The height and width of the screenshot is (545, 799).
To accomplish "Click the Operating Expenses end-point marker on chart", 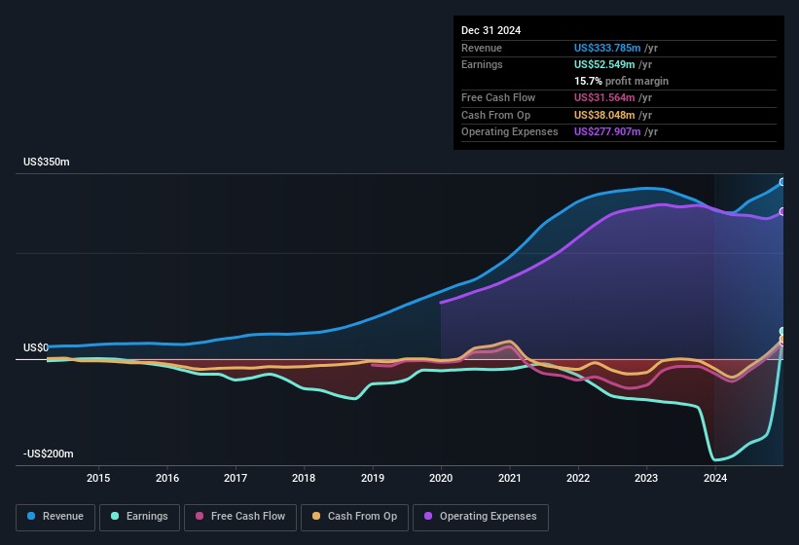I will tap(782, 211).
